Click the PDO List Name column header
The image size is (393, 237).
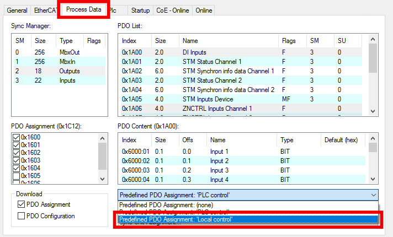click(x=229, y=41)
